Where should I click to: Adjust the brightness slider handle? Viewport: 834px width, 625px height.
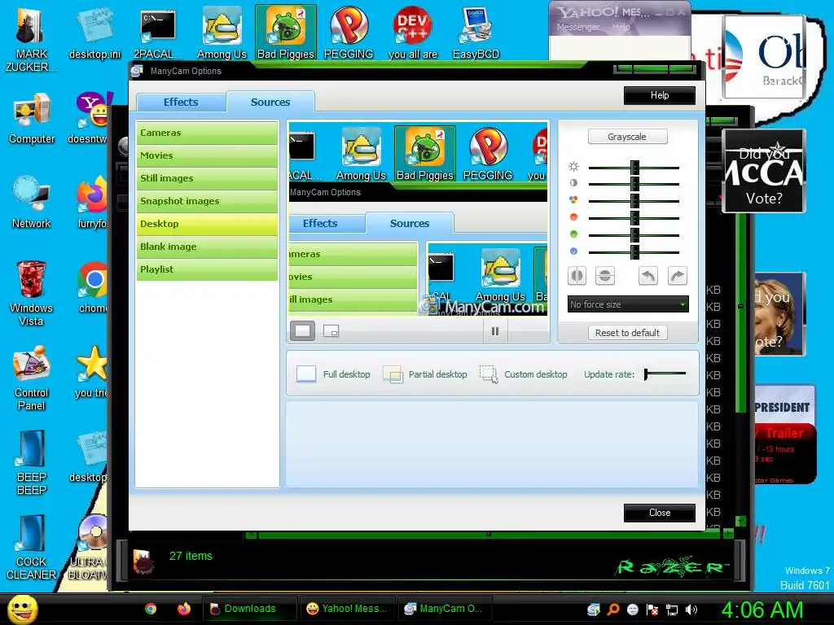(634, 168)
